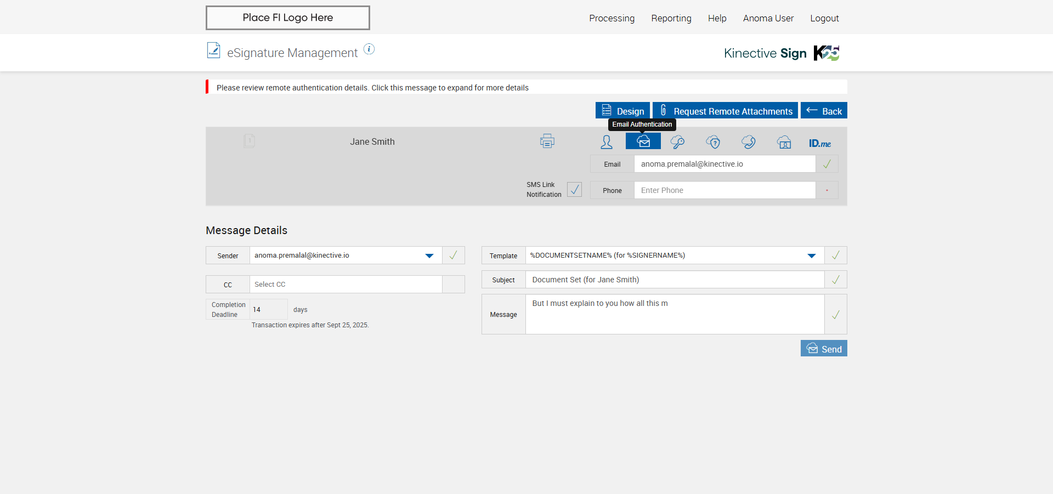The width and height of the screenshot is (1053, 494).
Task: Choose the cloud shield question authentication icon
Action: (713, 143)
